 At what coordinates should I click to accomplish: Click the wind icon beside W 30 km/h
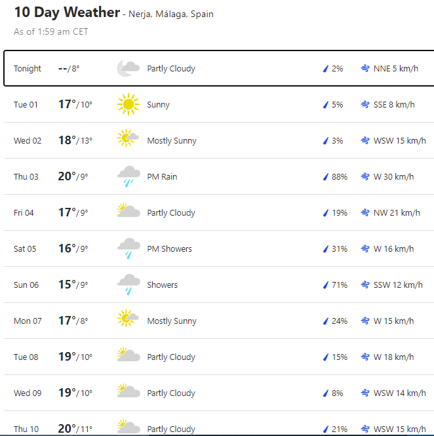tap(365, 176)
